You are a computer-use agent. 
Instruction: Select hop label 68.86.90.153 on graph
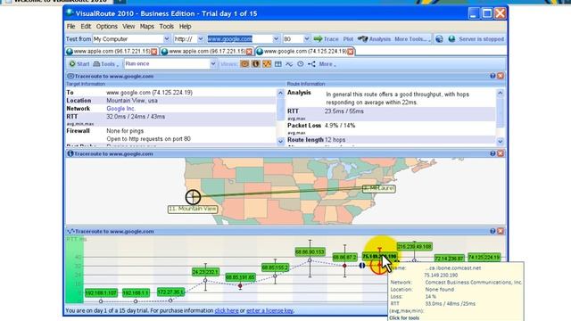pyautogui.click(x=310, y=251)
